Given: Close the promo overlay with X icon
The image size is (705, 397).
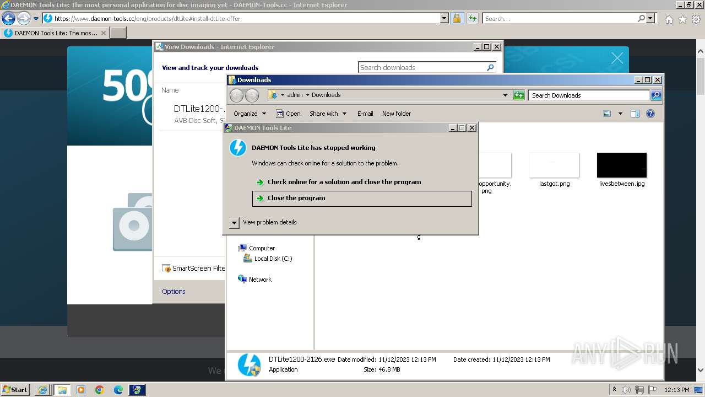Looking at the screenshot, I should (x=617, y=58).
